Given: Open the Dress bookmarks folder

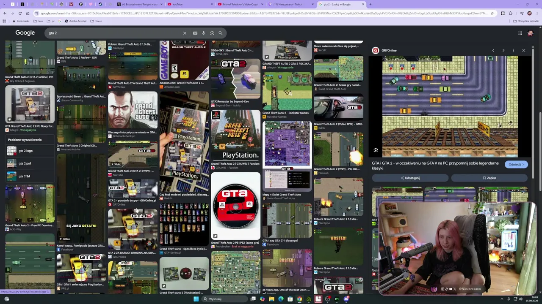Looking at the screenshot, I should coord(96,21).
